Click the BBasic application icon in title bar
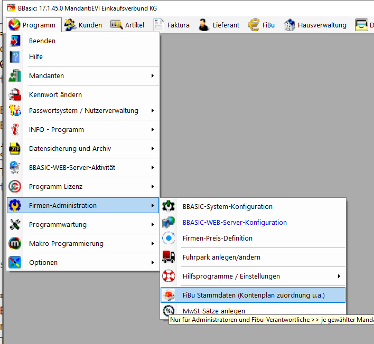The height and width of the screenshot is (344, 374). point(11,8)
